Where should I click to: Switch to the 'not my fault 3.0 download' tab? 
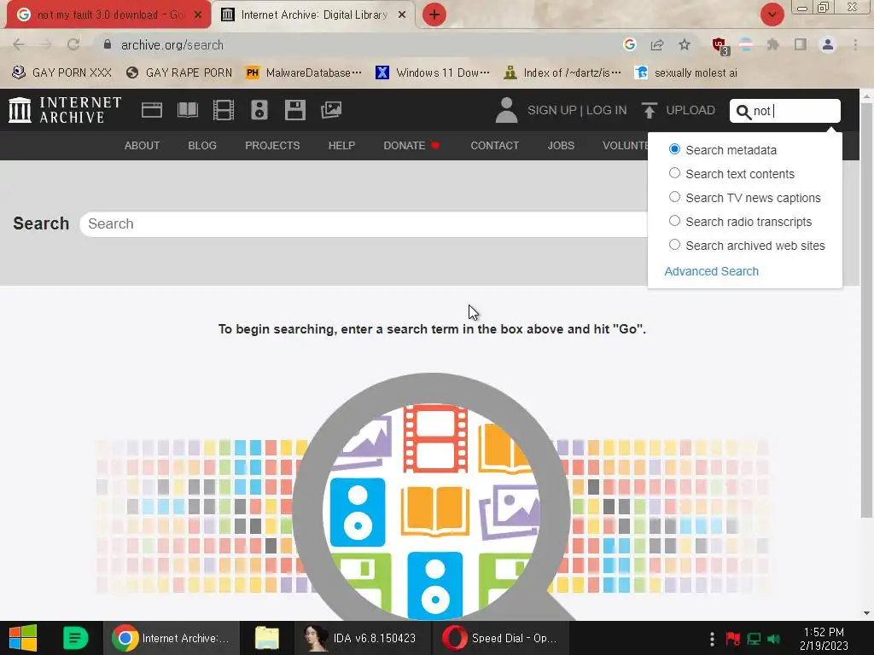108,15
